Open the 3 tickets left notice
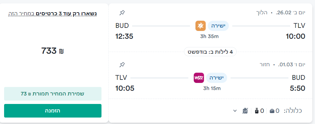Viewport: 315px width, 124px height. tap(53, 14)
